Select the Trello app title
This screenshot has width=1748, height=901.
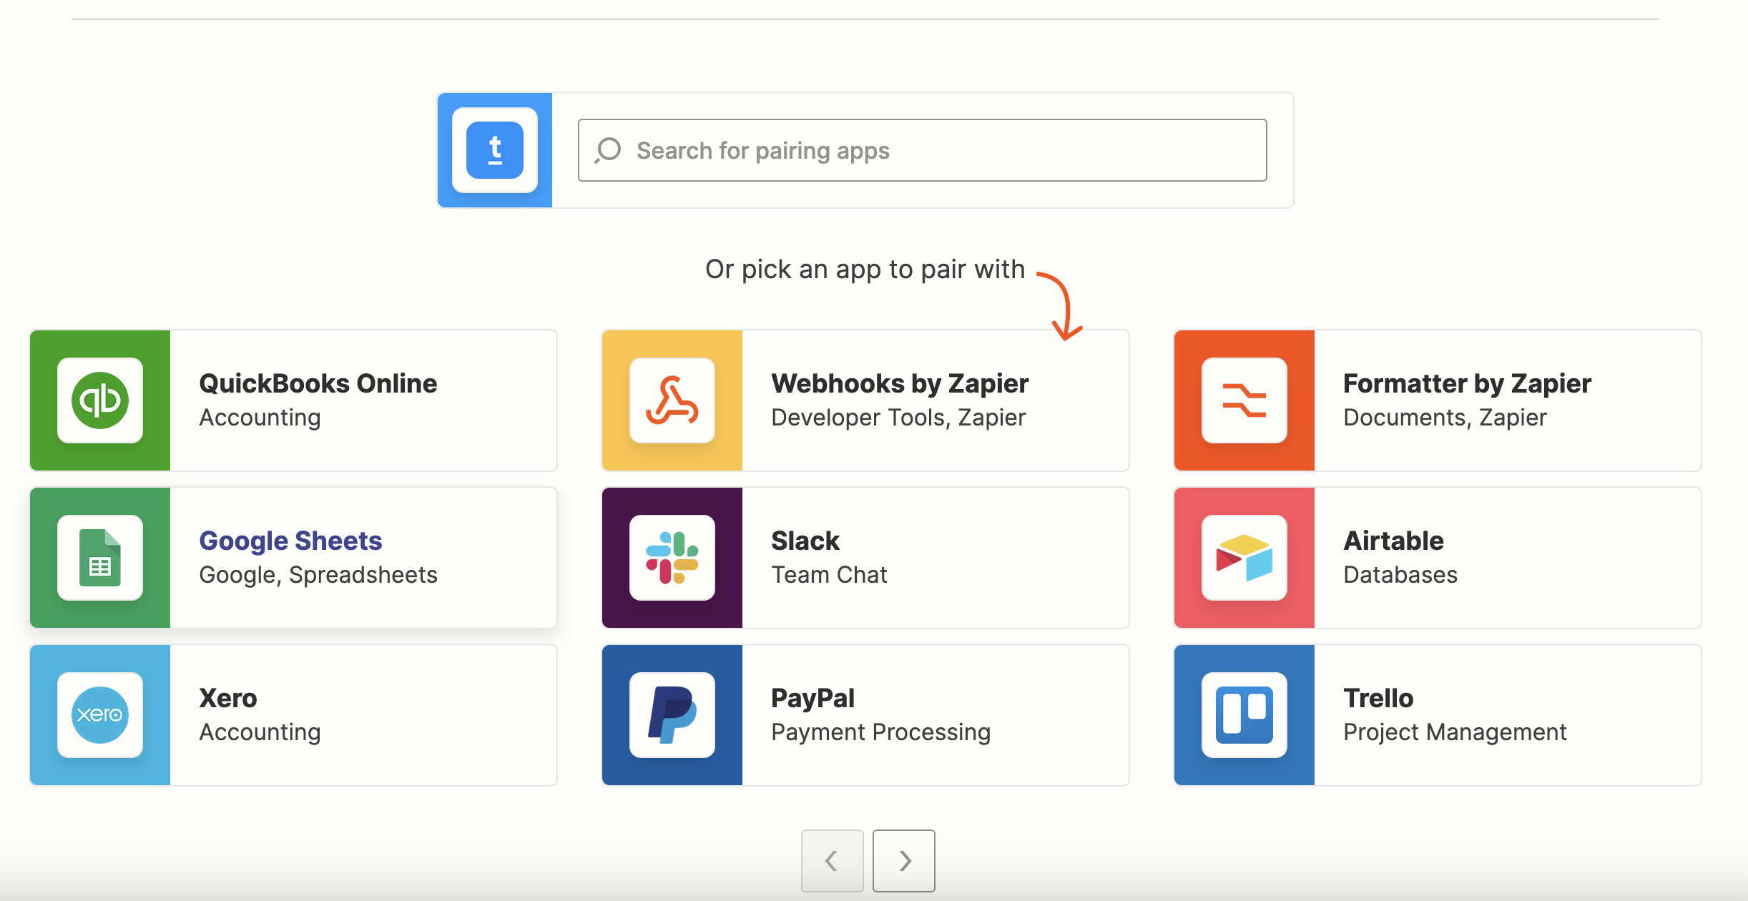coord(1378,698)
